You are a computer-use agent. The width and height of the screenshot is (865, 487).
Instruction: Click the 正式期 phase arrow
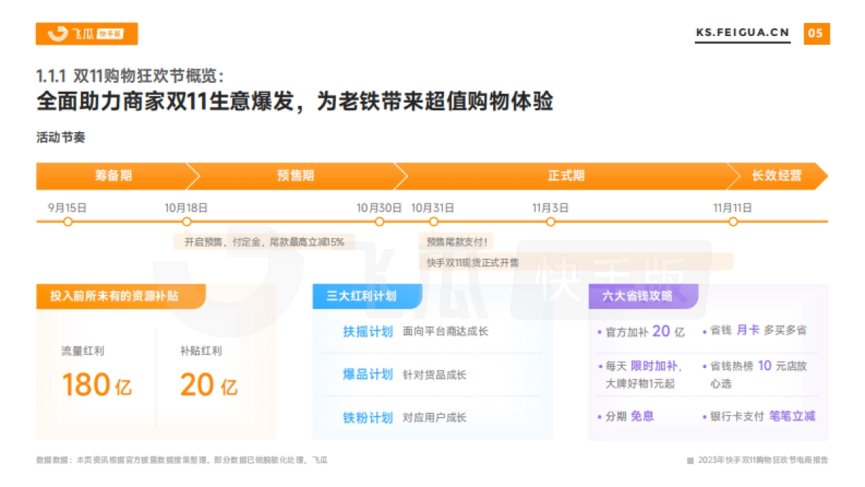tap(567, 175)
